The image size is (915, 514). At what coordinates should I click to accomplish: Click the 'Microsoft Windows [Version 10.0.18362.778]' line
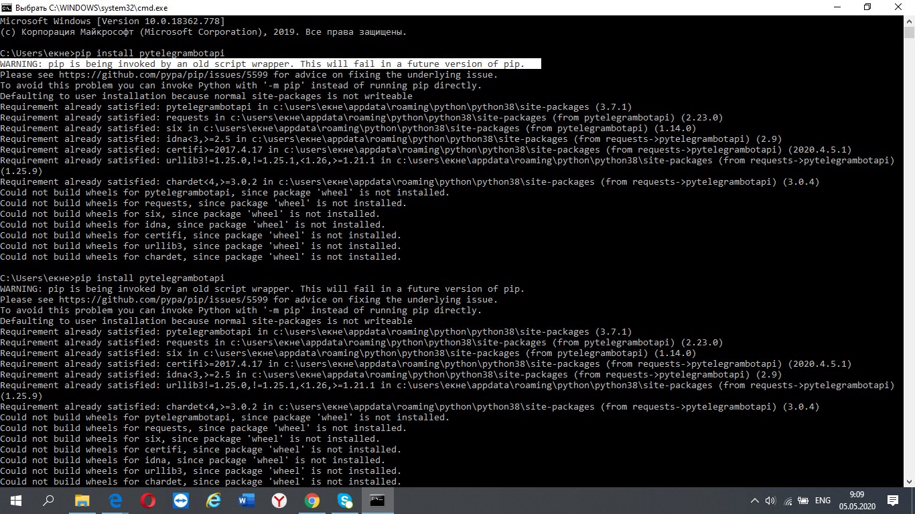click(113, 21)
